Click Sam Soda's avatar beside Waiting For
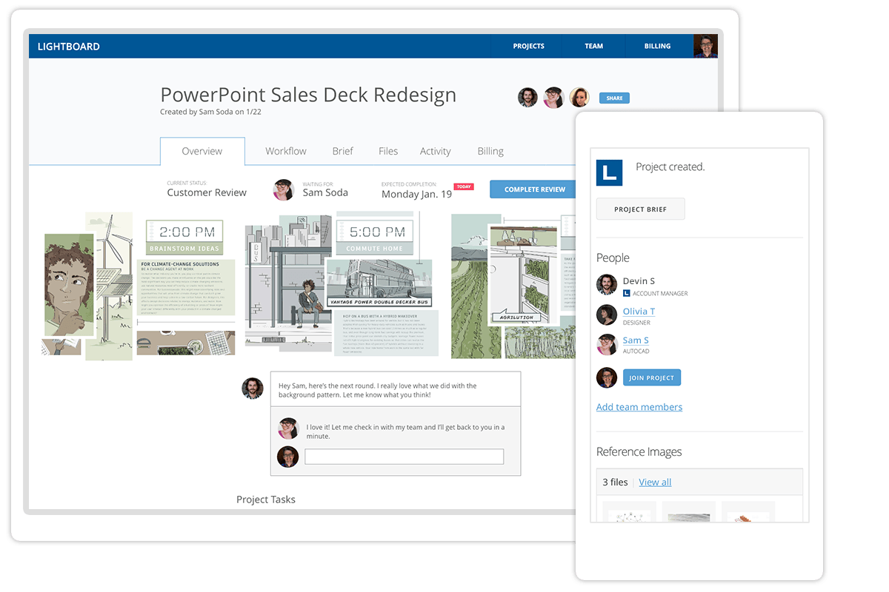This screenshot has height=592, width=889. 284,189
